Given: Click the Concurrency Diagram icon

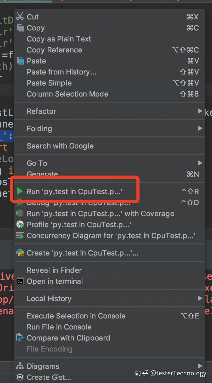Looking at the screenshot, I should click(x=20, y=235).
